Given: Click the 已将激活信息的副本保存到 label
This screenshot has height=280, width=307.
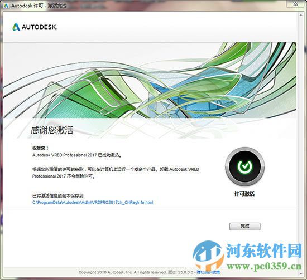Looking at the screenshot, I should point(59,195).
